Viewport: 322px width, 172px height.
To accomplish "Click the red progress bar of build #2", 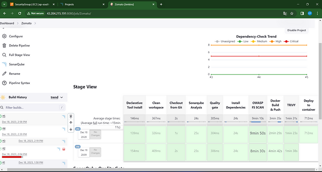I will click(12, 157).
